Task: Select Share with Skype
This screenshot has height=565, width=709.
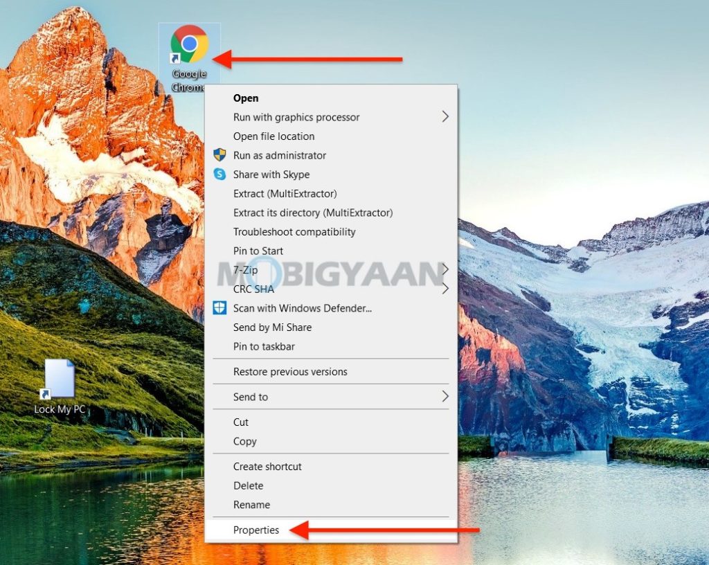Action: 271,174
